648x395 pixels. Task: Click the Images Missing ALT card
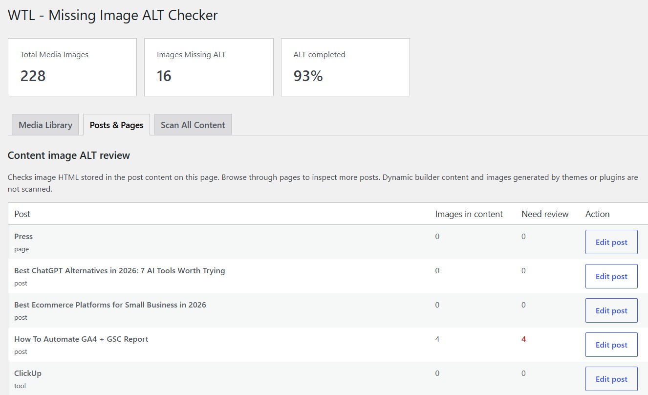pos(209,67)
